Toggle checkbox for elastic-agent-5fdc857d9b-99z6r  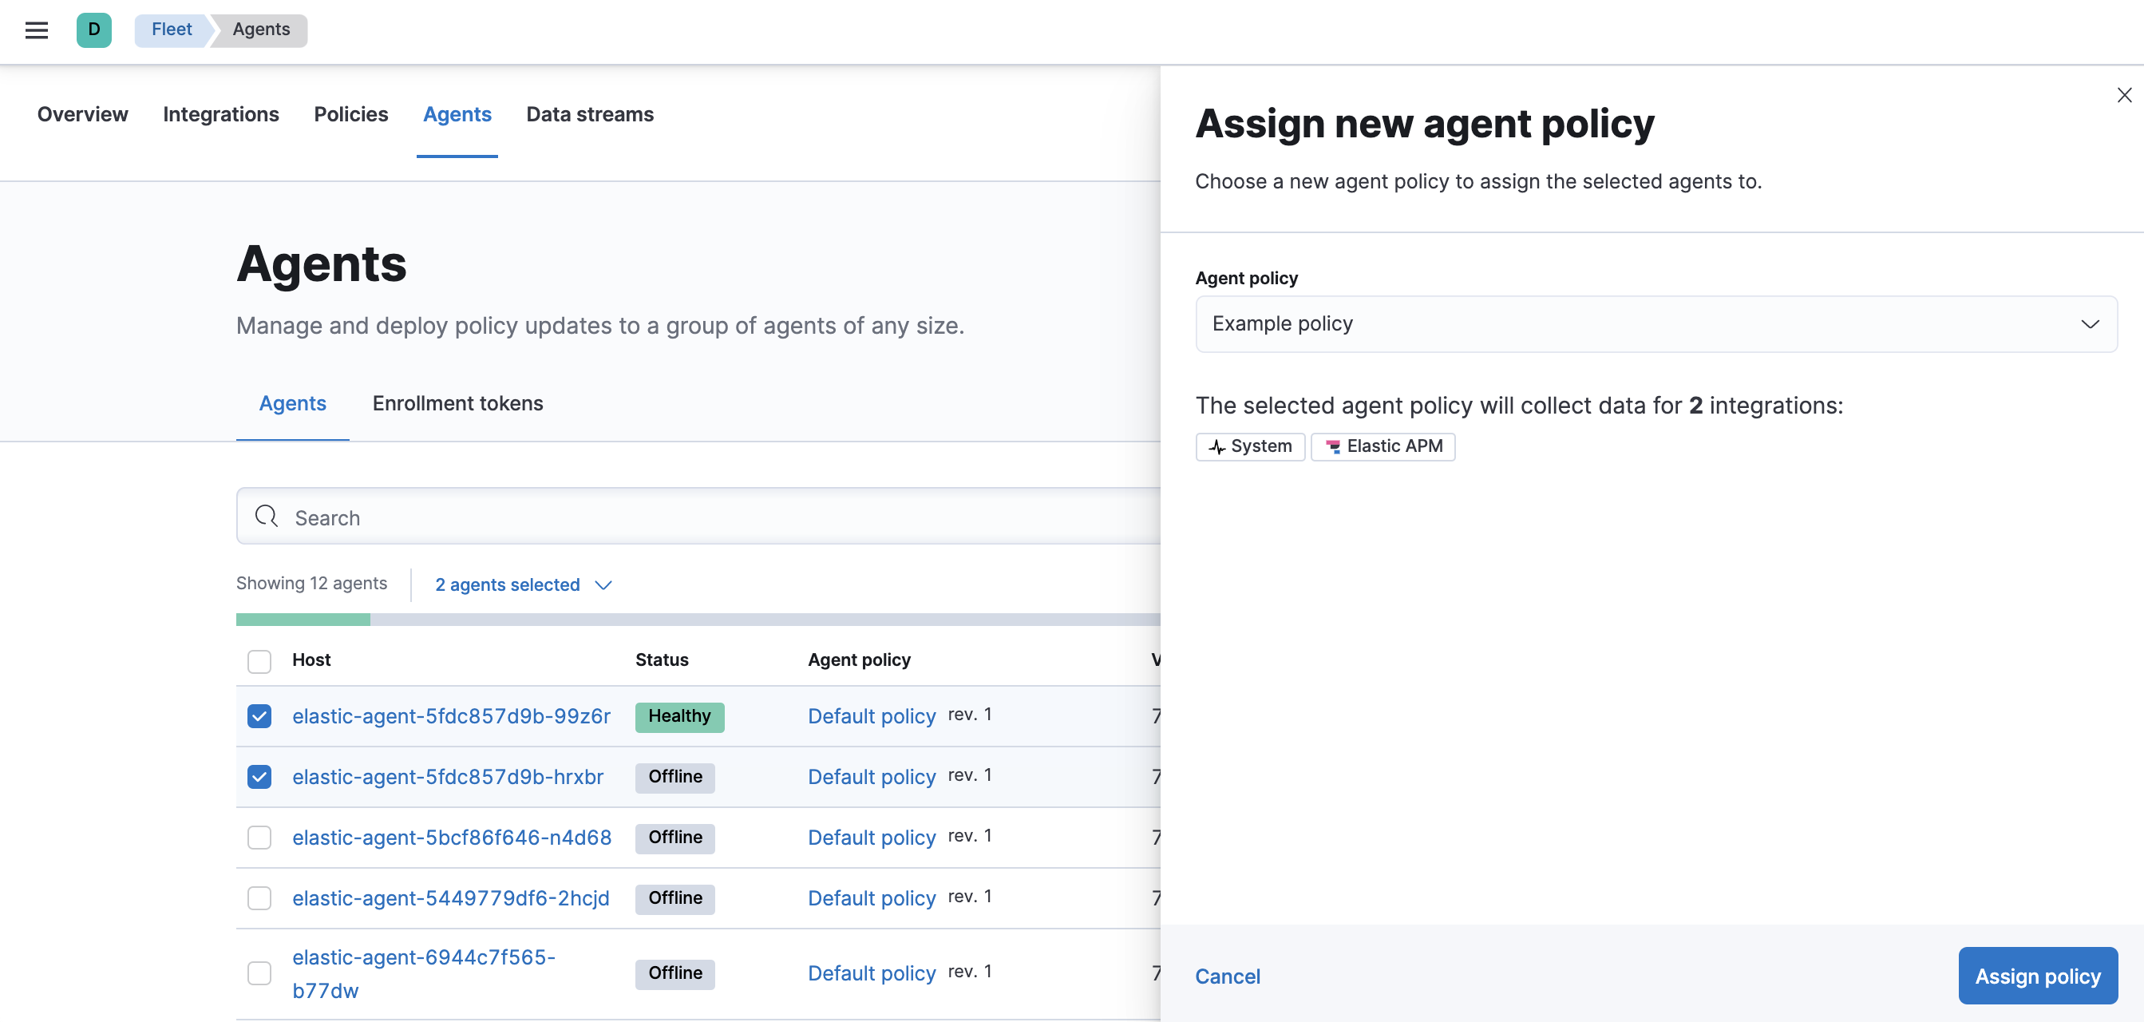pos(259,714)
